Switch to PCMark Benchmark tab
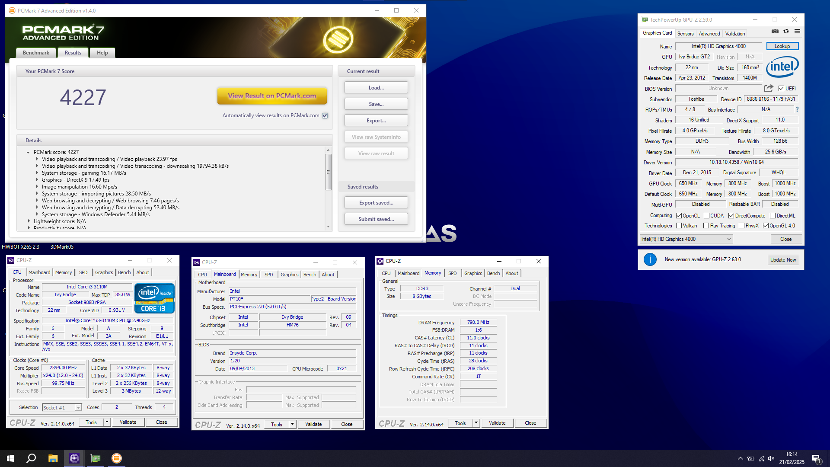830x467 pixels. coord(36,53)
